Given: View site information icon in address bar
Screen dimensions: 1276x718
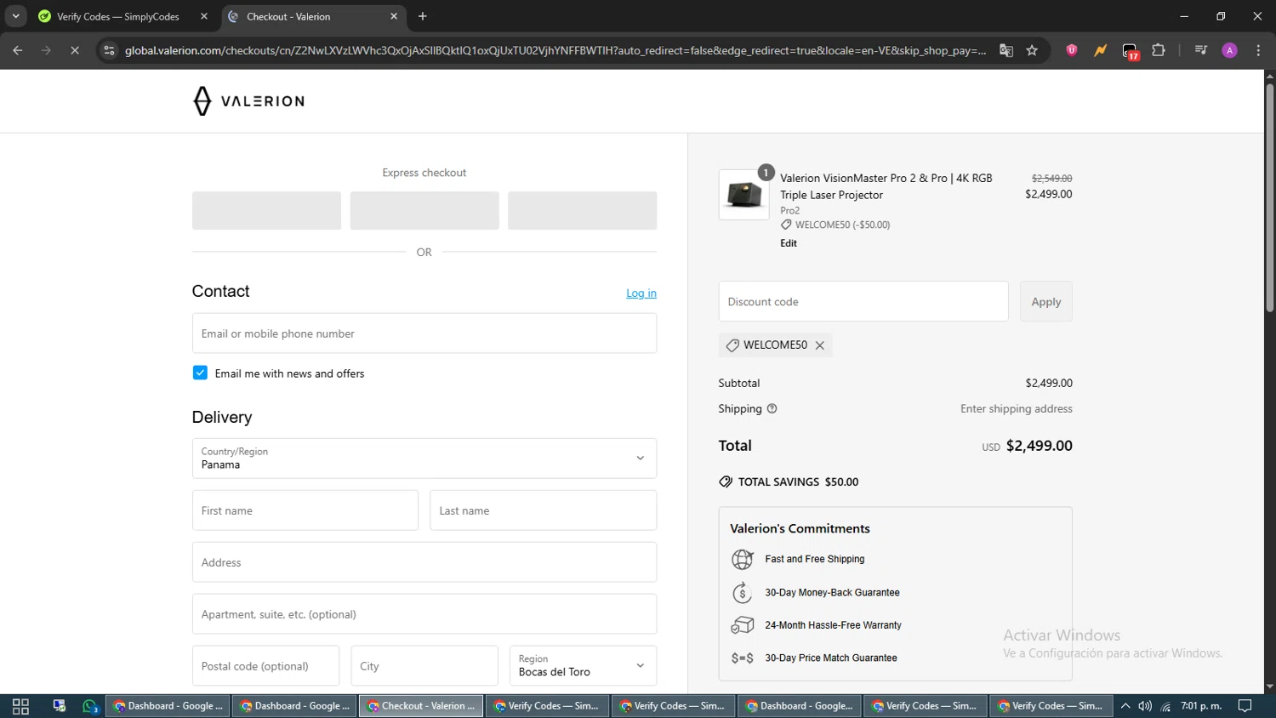Looking at the screenshot, I should 109,50.
